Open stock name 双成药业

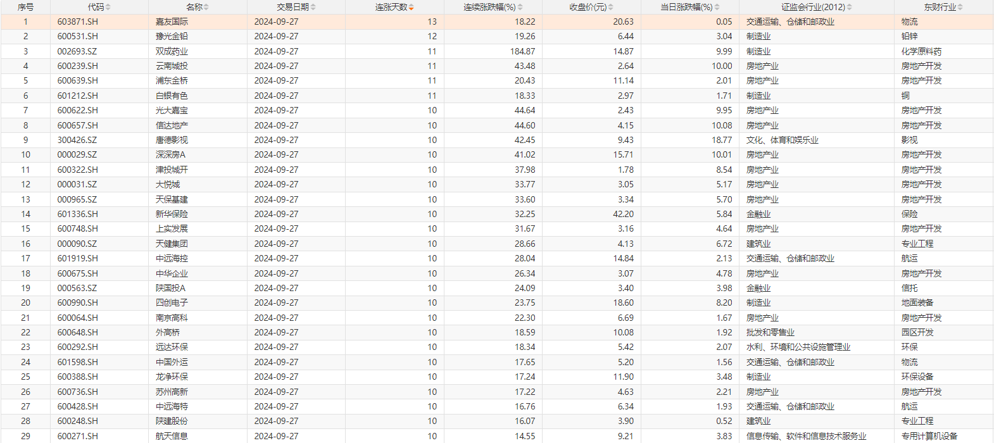pyautogui.click(x=172, y=51)
